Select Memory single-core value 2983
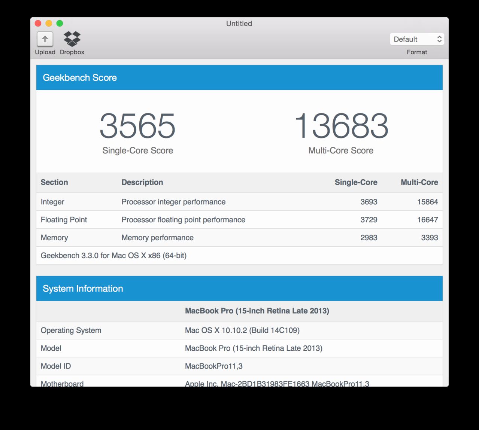Image resolution: width=479 pixels, height=430 pixels. pos(369,238)
